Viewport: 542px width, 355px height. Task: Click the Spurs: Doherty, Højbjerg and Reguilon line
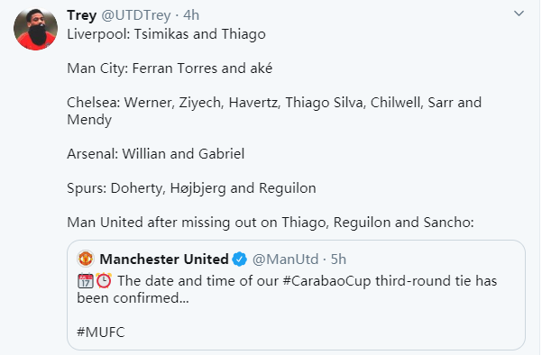click(191, 188)
